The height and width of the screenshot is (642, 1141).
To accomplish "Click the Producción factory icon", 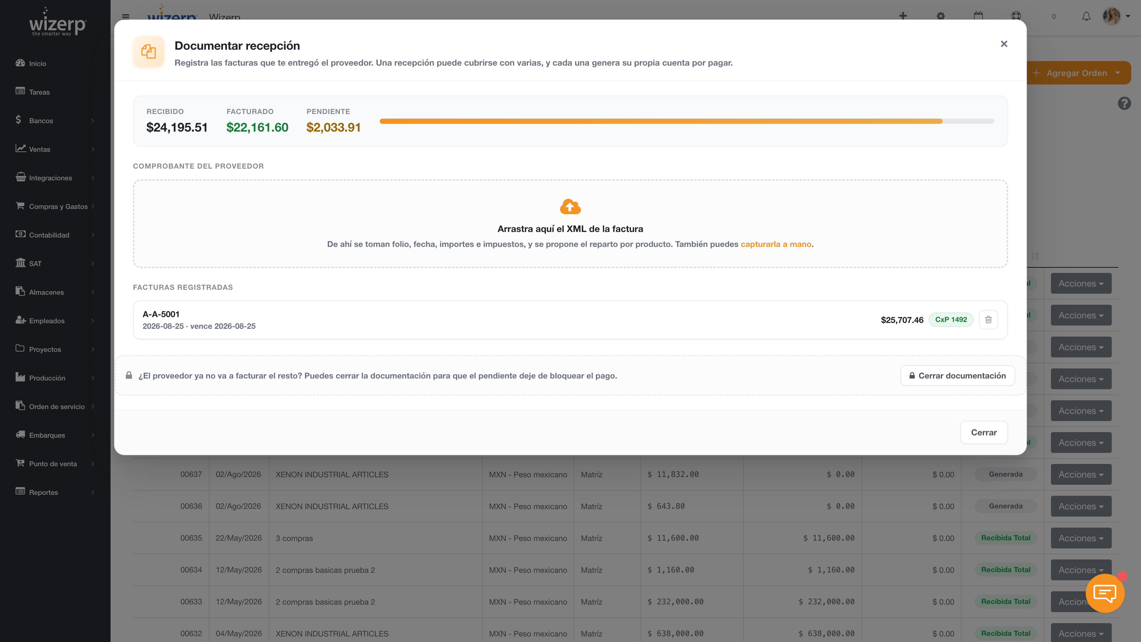I will click(x=20, y=377).
